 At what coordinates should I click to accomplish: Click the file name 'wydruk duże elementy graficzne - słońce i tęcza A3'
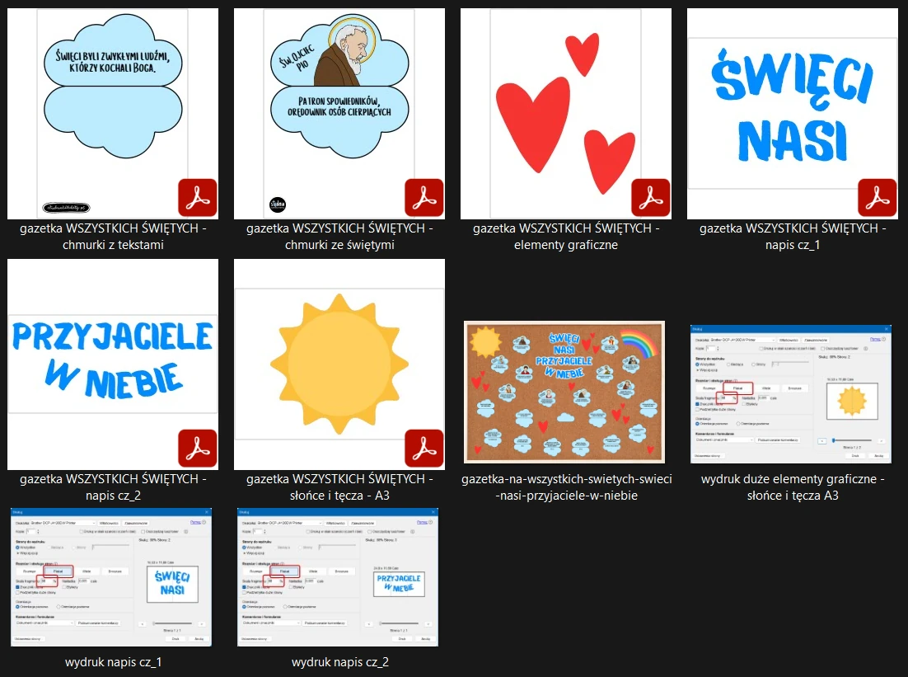tap(793, 487)
